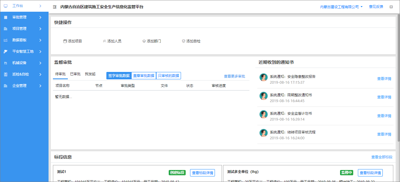Click the 审批类型 column header

coord(128,86)
